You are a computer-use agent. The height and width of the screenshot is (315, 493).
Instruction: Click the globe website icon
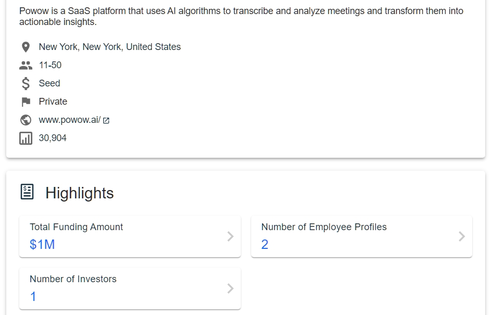coord(26,120)
